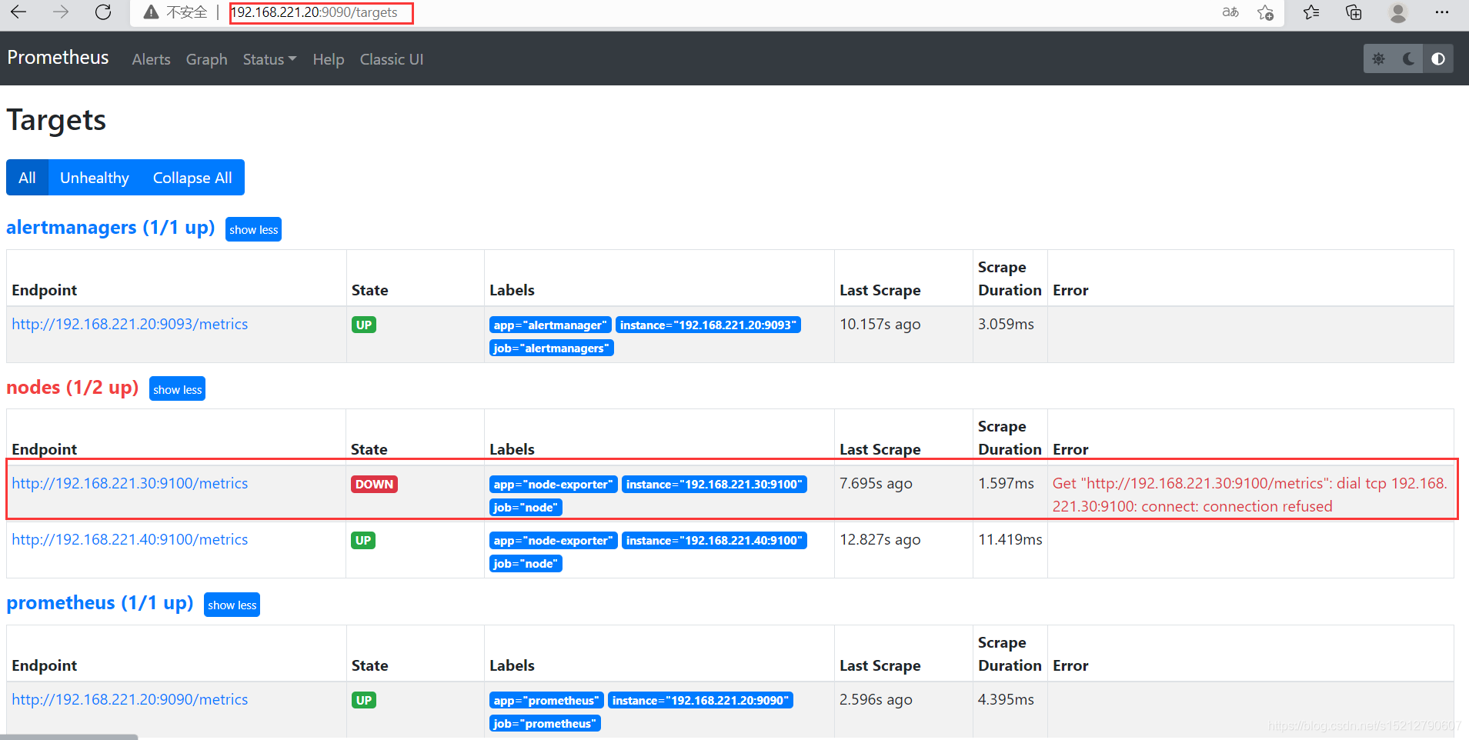Collapse nodes section via show less
The width and height of the screenshot is (1469, 740).
coord(177,389)
